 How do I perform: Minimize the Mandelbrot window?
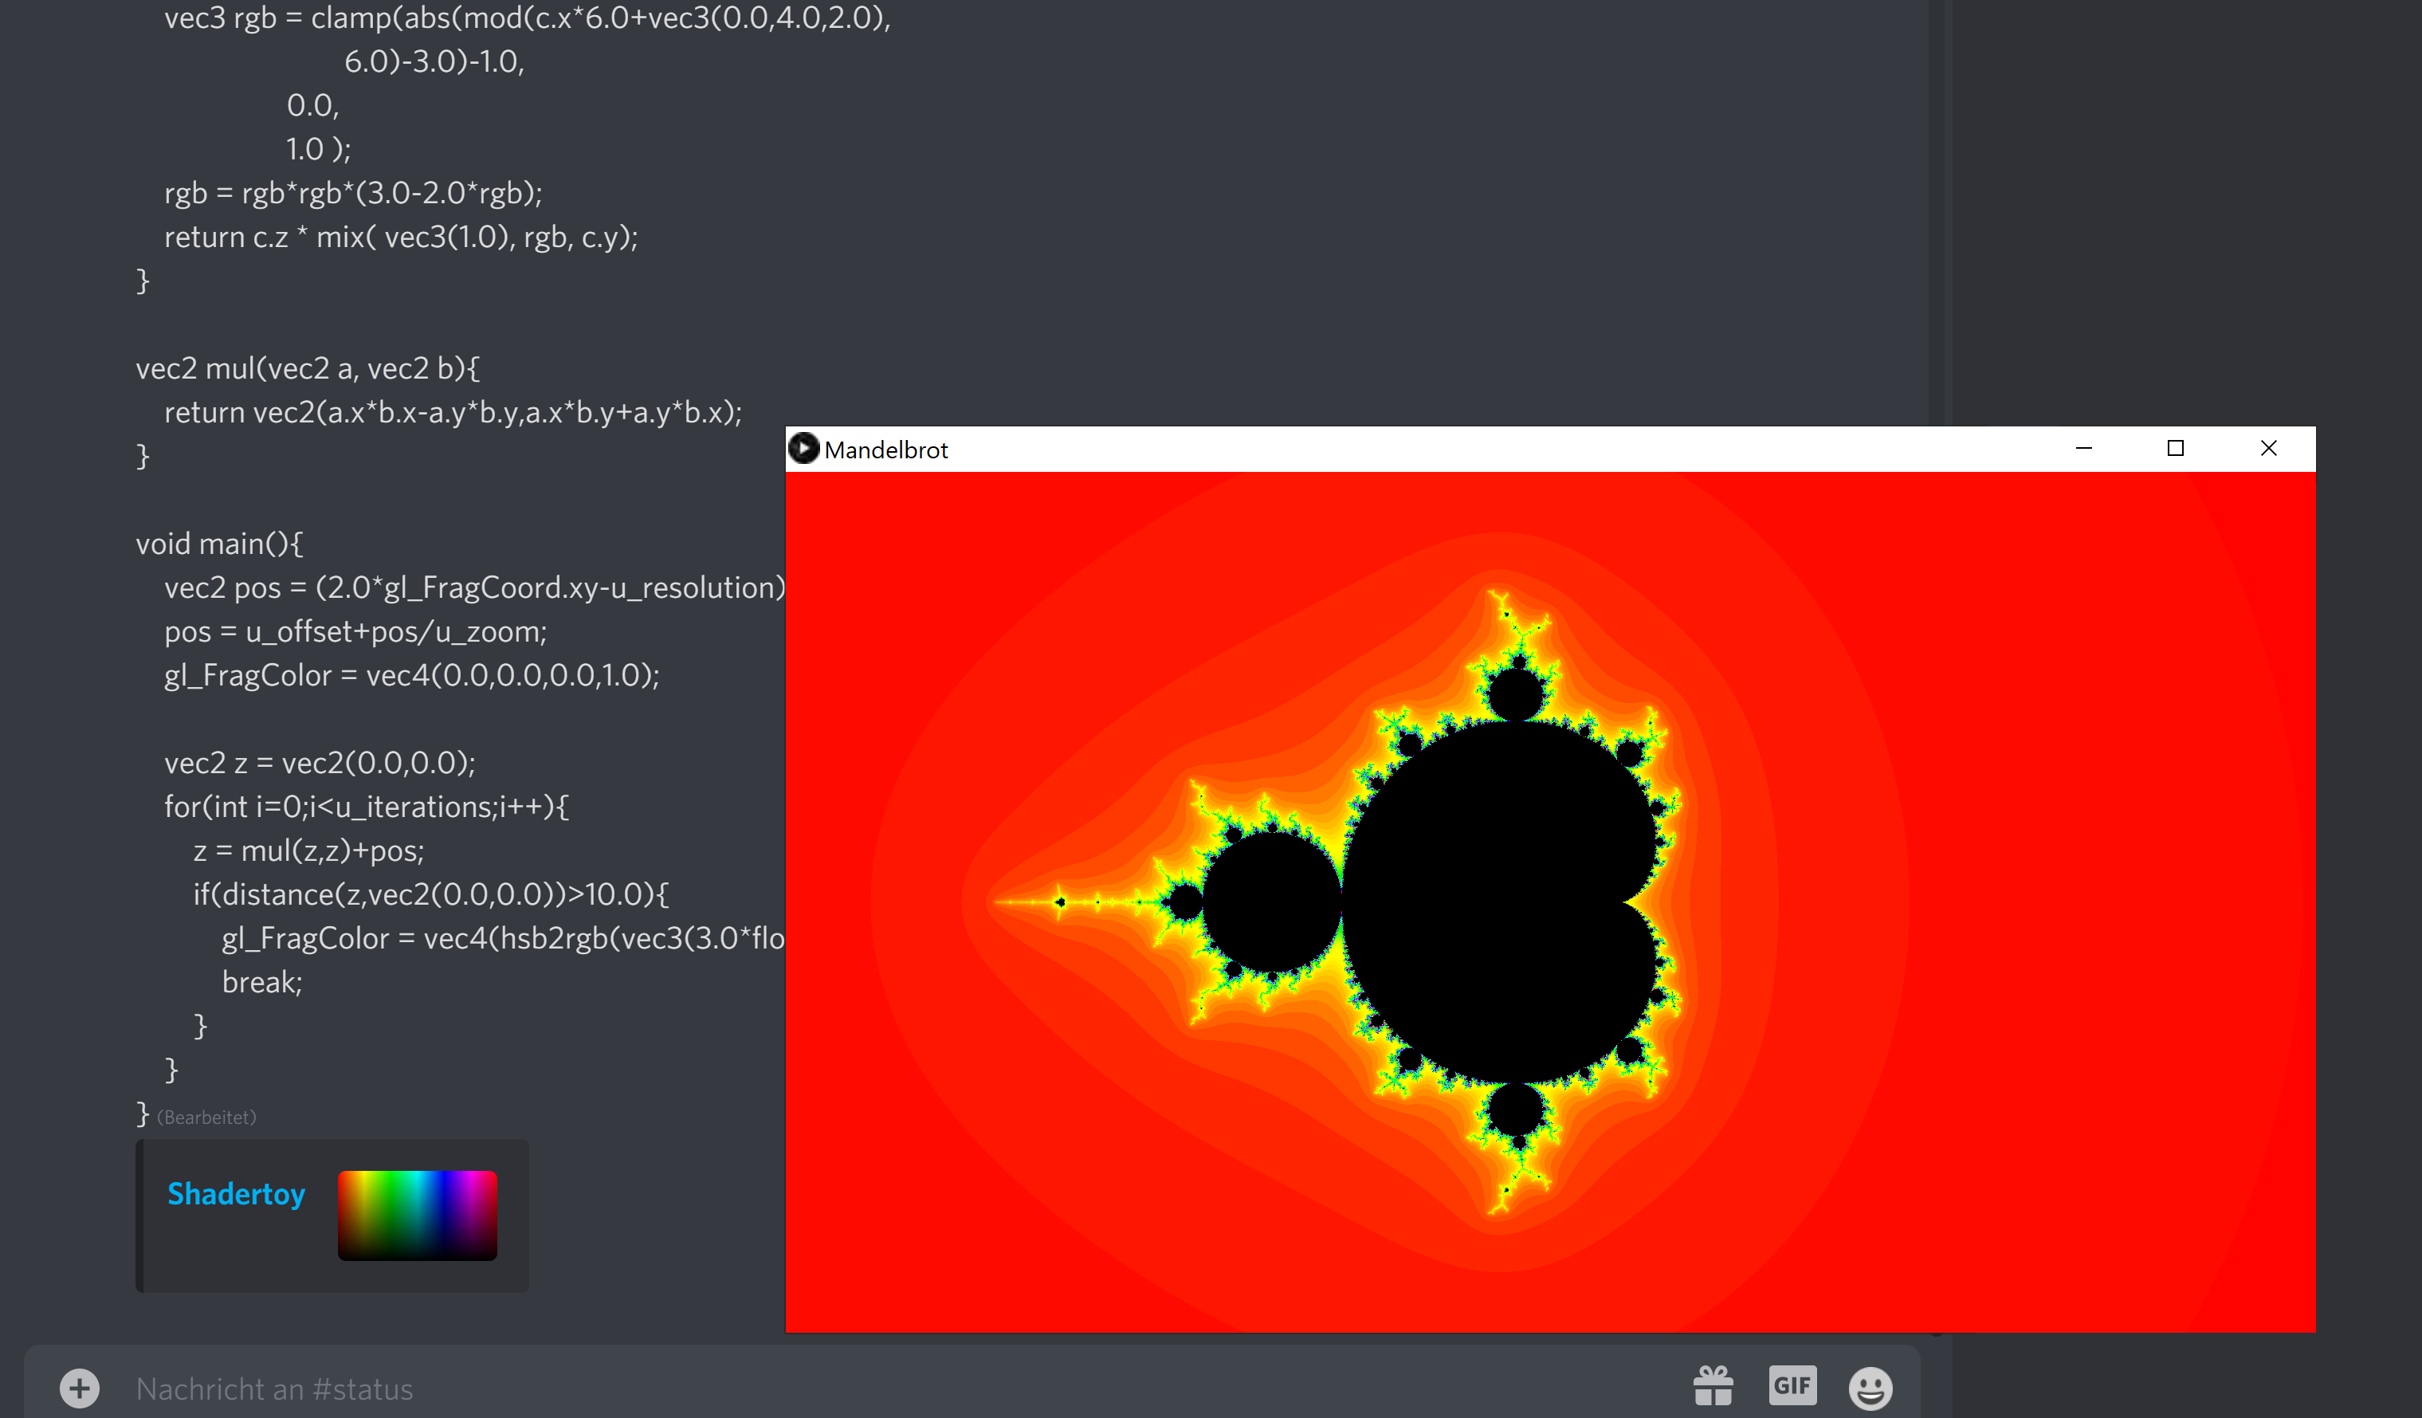(x=2084, y=448)
